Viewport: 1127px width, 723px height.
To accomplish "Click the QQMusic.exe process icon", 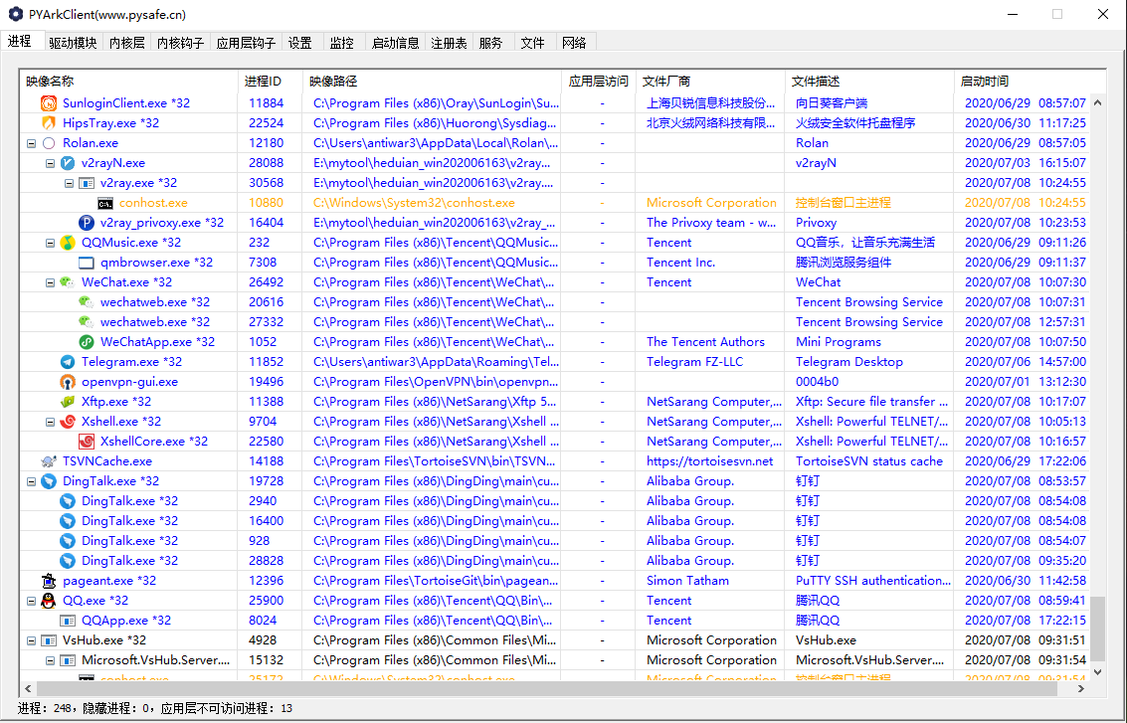I will click(68, 243).
